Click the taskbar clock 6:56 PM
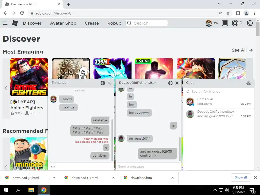This screenshot has height=195, width=260. pos(238,190)
